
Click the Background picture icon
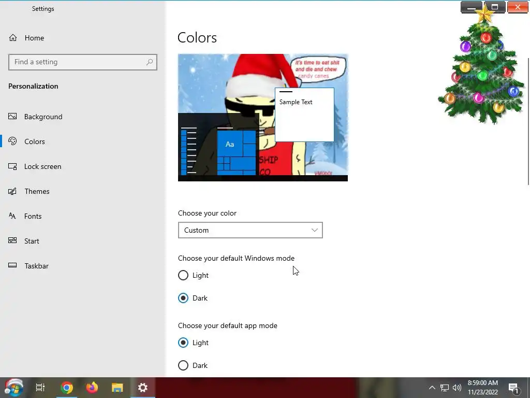pyautogui.click(x=12, y=117)
